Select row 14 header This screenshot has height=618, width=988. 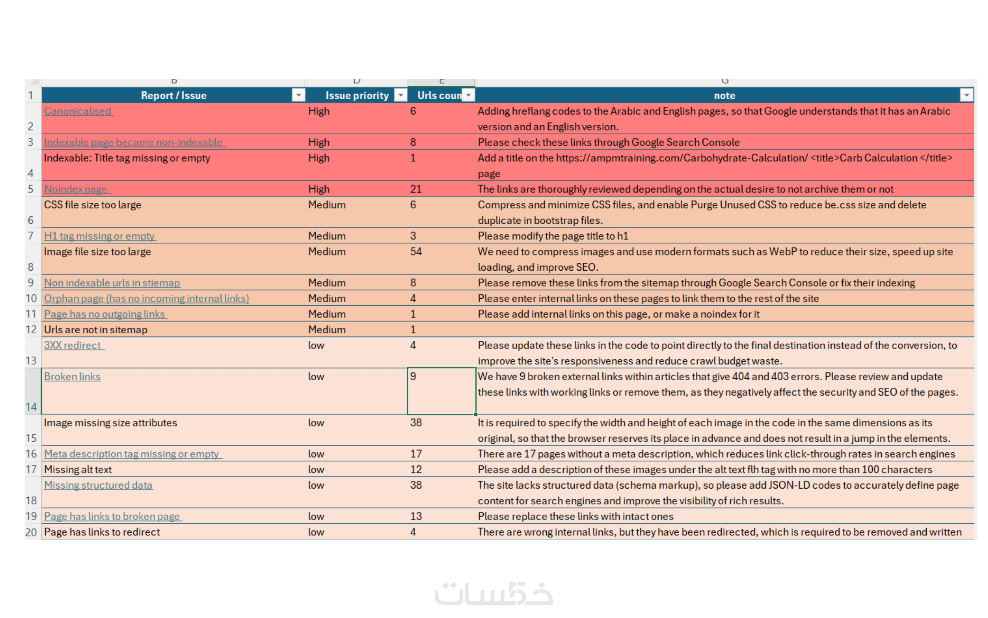tap(32, 391)
